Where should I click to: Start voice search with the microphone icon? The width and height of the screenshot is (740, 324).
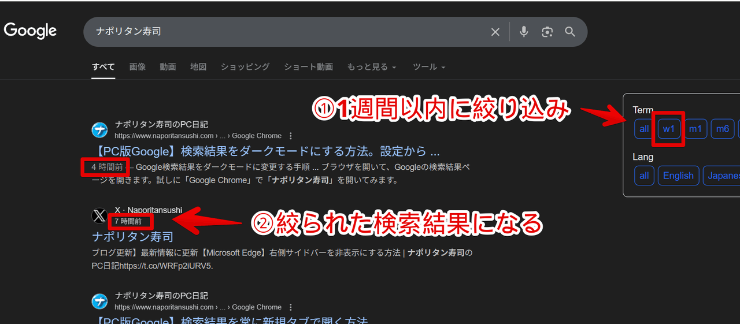click(524, 32)
